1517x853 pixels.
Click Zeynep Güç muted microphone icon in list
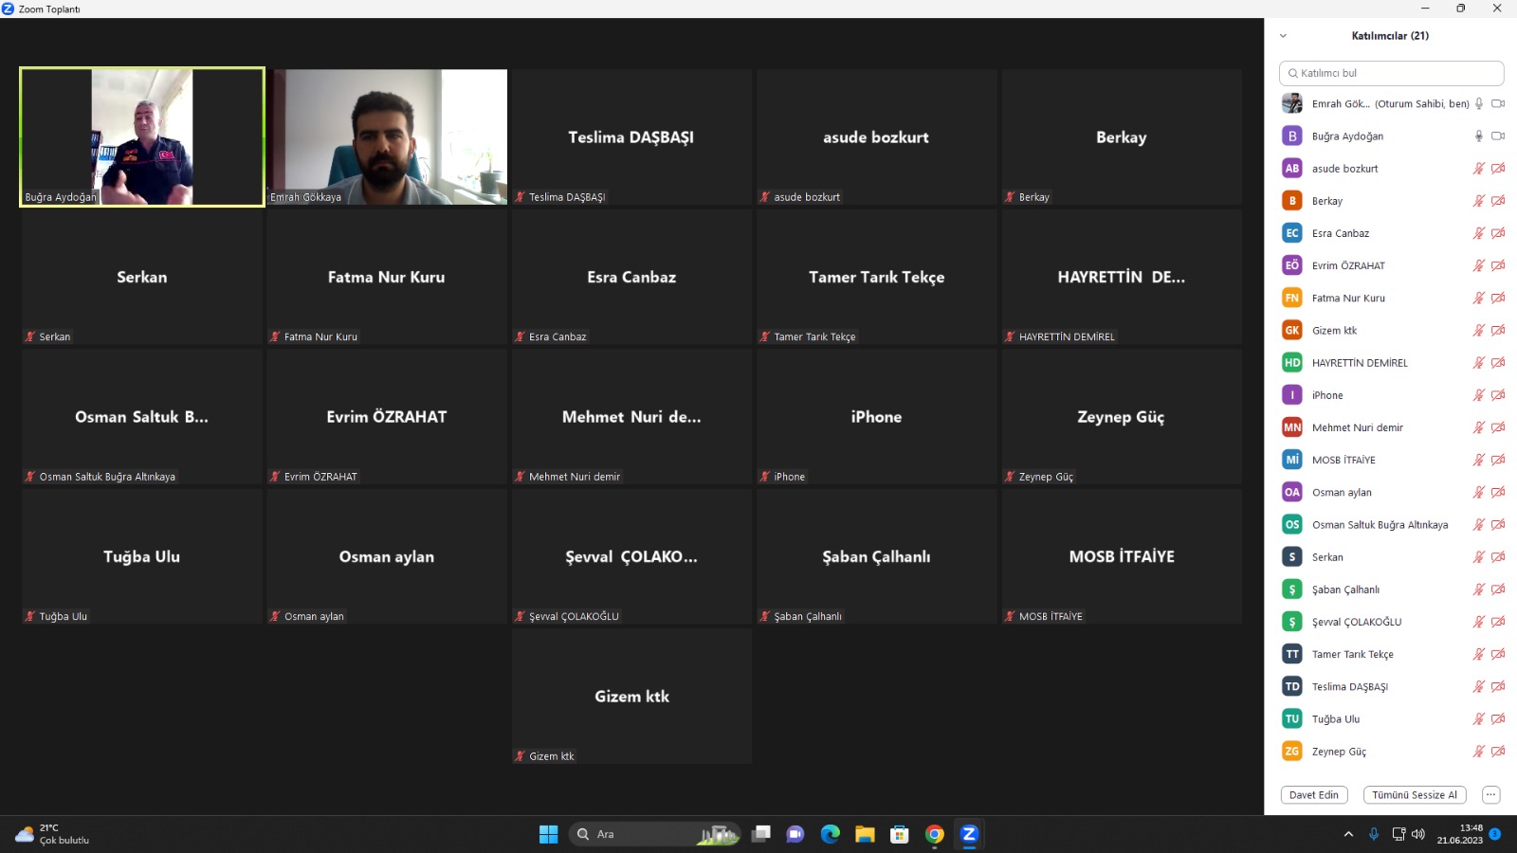1478,752
